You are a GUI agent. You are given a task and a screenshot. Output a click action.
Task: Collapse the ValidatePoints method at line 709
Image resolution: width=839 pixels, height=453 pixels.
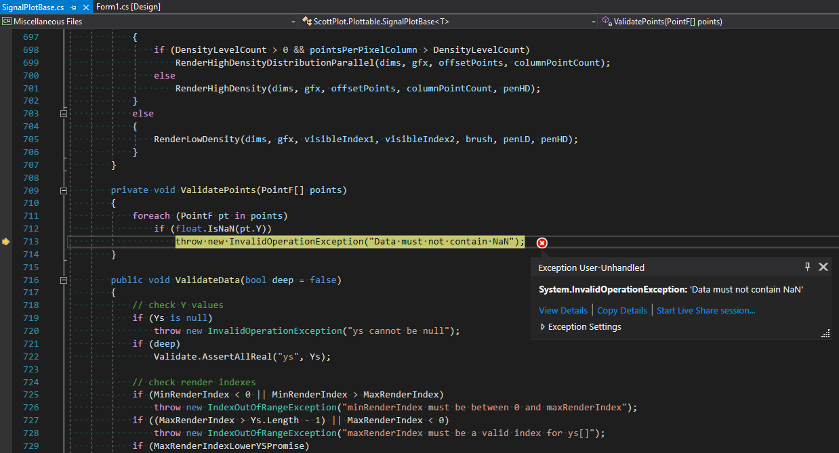pyautogui.click(x=64, y=191)
